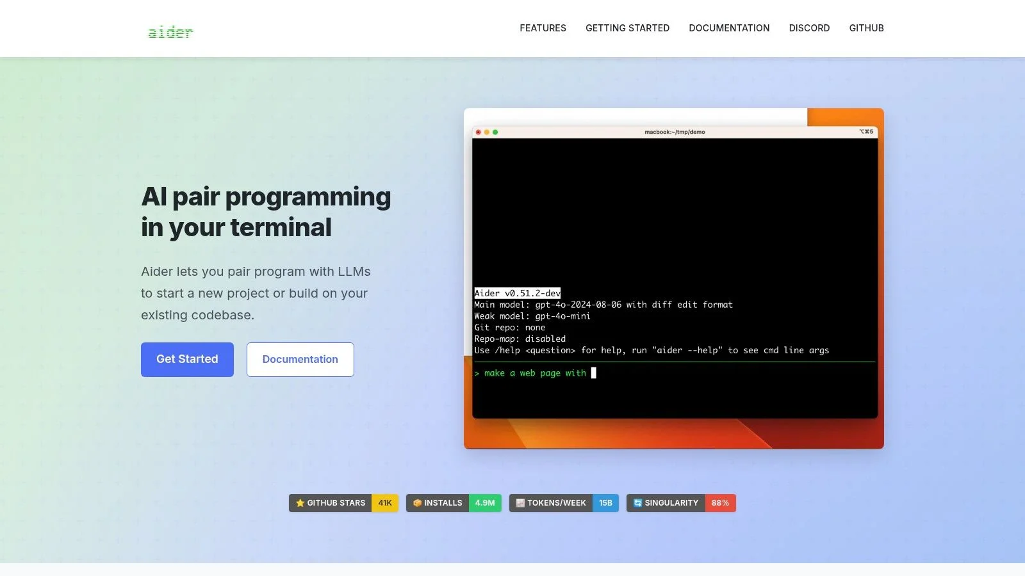Click the Installs 4.9M badge

pyautogui.click(x=454, y=503)
